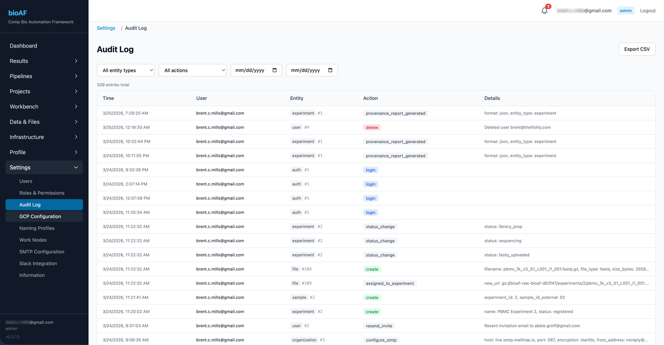Click 'name: PBMC Experiment 2' details
664x345 pixels.
pos(528,312)
